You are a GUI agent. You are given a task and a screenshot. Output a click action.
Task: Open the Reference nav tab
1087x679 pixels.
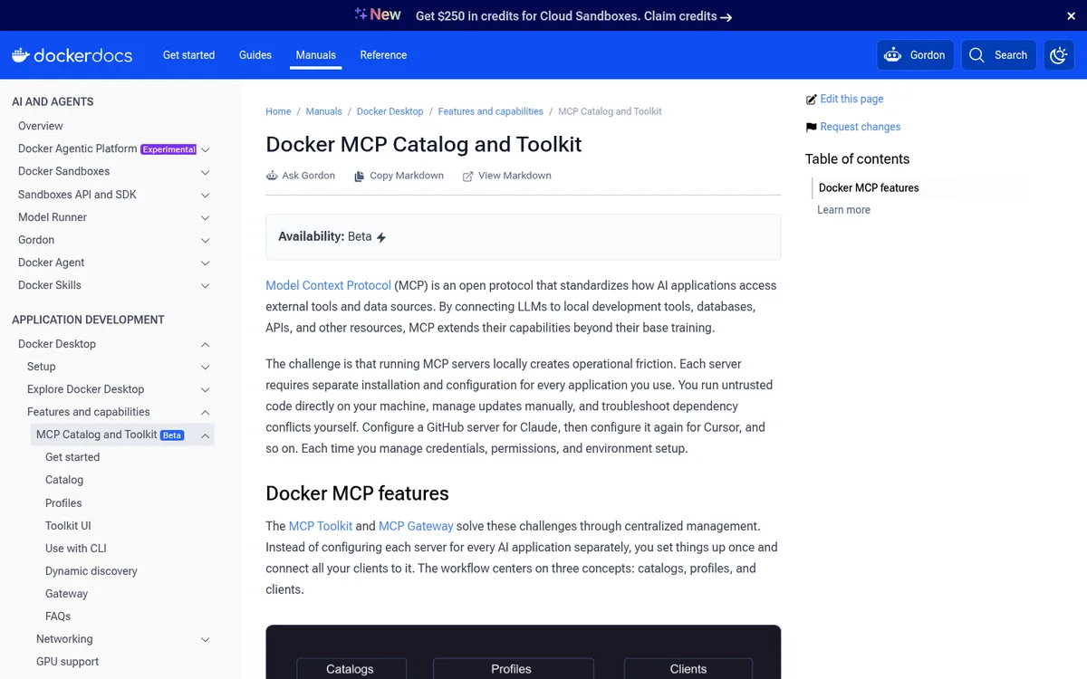coord(383,55)
